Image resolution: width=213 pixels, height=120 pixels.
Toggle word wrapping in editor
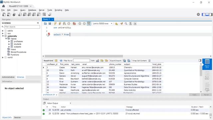pos(135,24)
